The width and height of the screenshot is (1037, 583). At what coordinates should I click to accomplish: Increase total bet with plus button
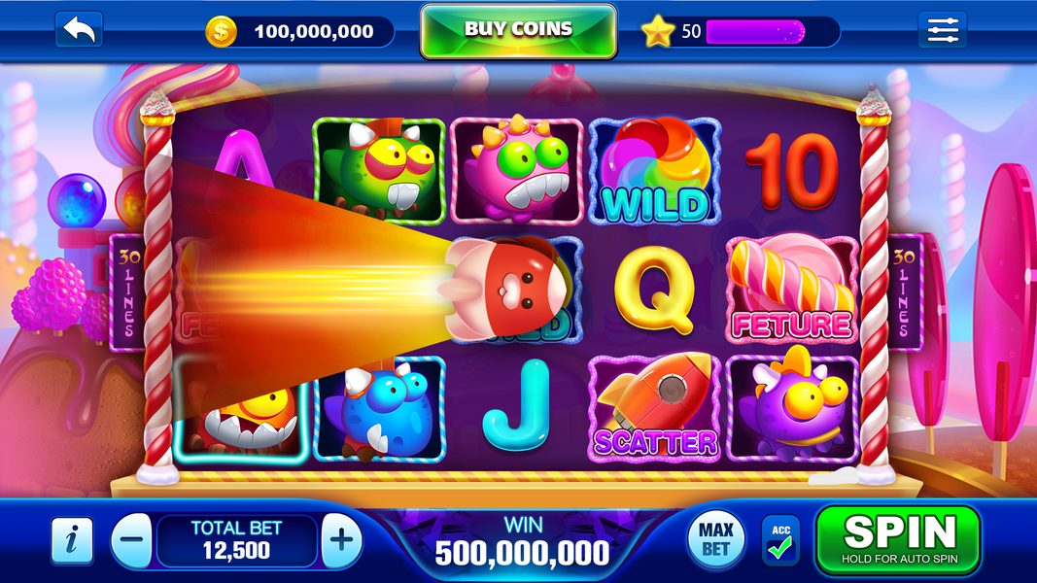coord(341,540)
